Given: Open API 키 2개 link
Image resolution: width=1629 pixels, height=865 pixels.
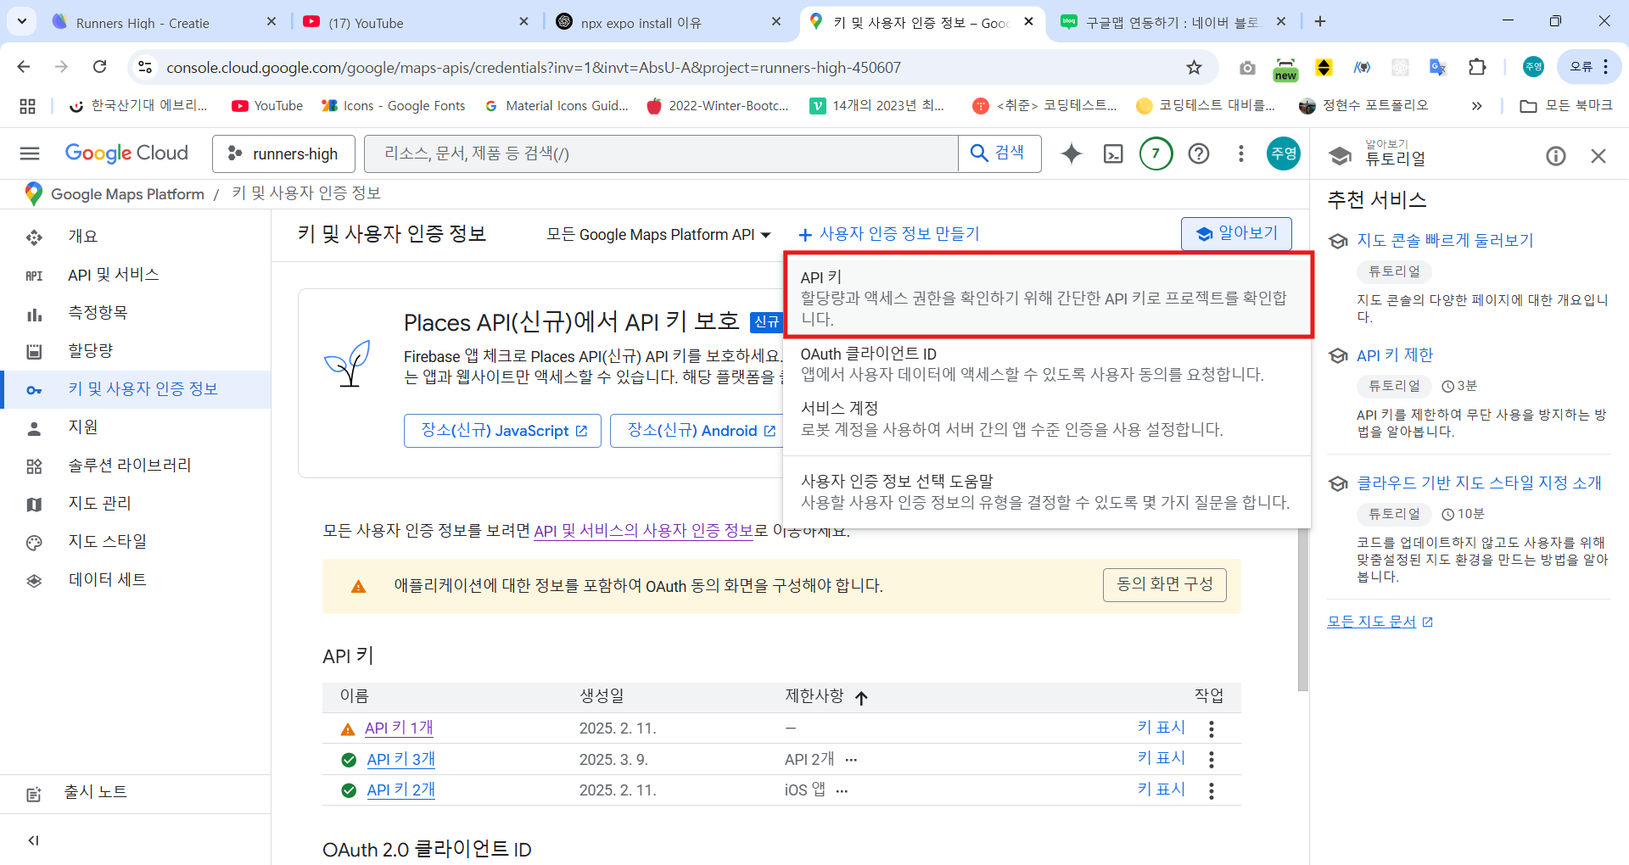Looking at the screenshot, I should [x=400, y=790].
